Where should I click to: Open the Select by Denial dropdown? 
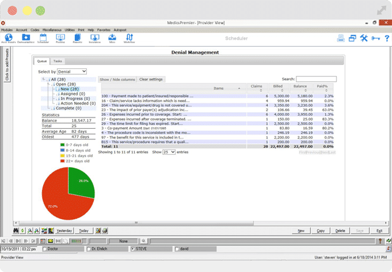coord(72,71)
